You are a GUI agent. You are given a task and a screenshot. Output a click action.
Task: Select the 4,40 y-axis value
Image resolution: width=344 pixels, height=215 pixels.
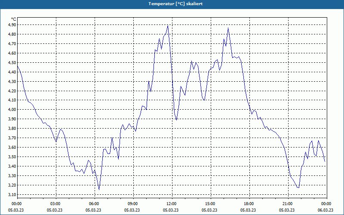12,72
